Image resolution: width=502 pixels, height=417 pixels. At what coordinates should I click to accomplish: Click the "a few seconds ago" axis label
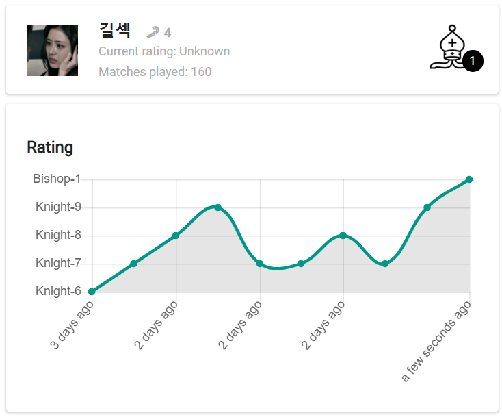[x=438, y=341]
